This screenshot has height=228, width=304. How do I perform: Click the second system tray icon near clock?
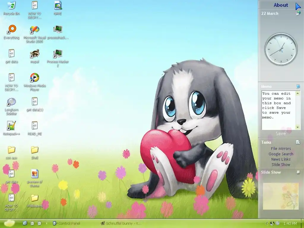coord(278,223)
